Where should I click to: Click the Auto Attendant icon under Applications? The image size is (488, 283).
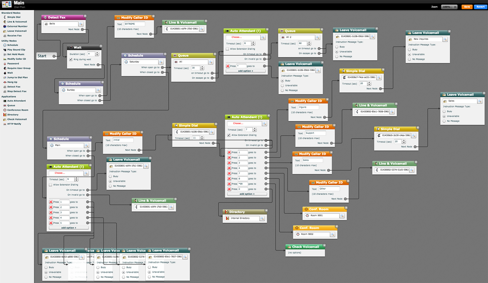coord(5,101)
